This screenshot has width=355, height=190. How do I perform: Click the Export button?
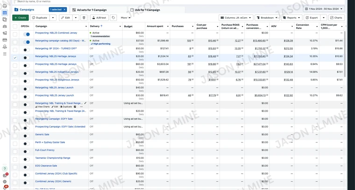(x=312, y=18)
